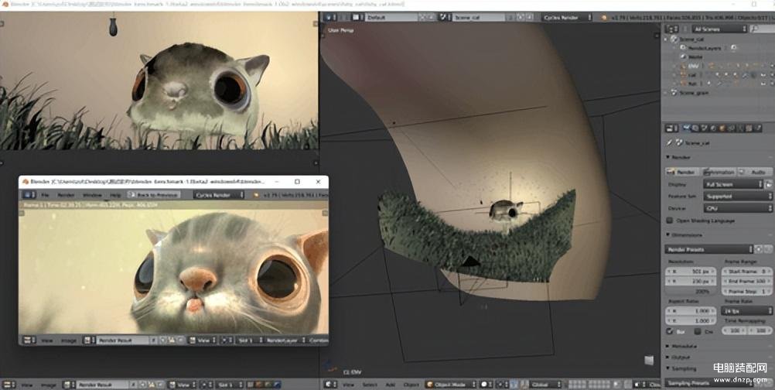
Task: Open Render Presets dropdown
Action: [x=709, y=249]
